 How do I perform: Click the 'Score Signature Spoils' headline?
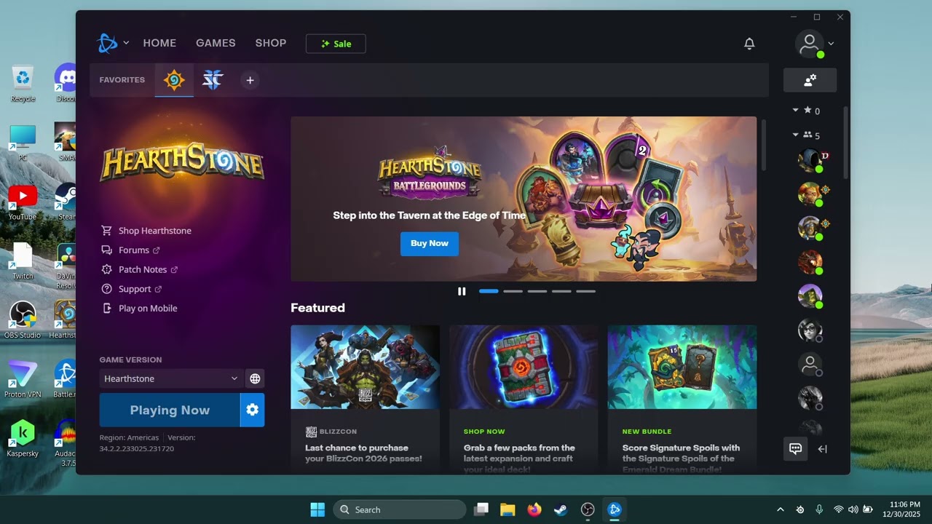click(681, 458)
